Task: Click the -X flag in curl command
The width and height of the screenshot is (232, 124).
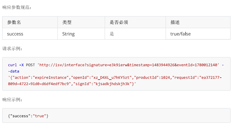Action: pyautogui.click(x=22, y=65)
